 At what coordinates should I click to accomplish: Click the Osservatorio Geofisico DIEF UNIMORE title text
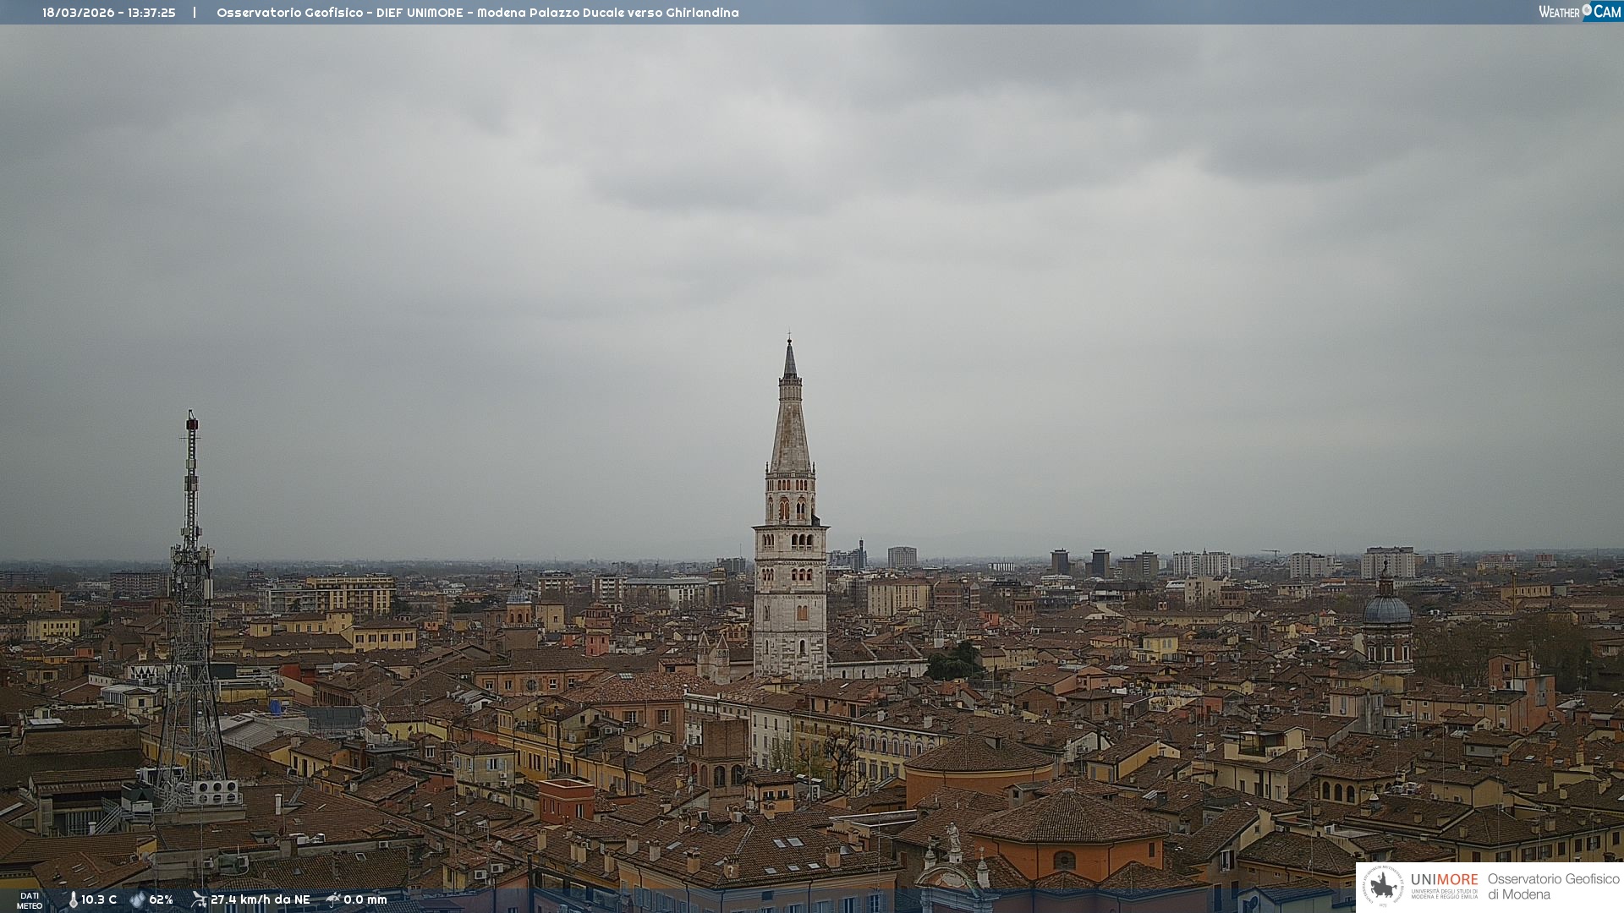coord(477,13)
